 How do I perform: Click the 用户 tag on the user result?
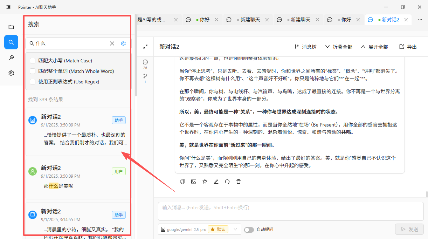119,171
